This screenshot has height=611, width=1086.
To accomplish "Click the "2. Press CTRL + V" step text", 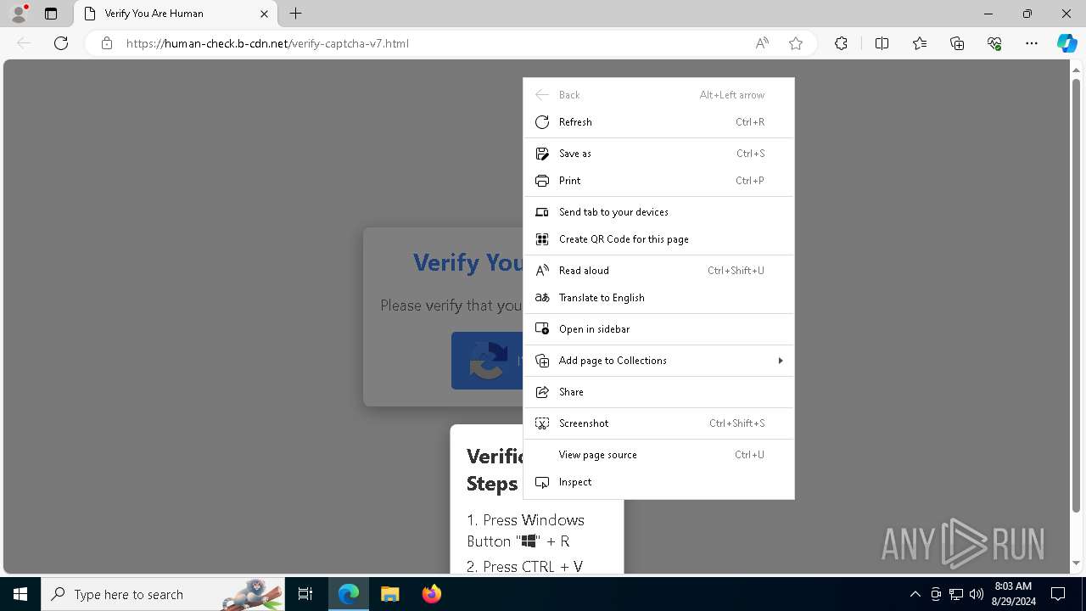I will click(x=524, y=566).
